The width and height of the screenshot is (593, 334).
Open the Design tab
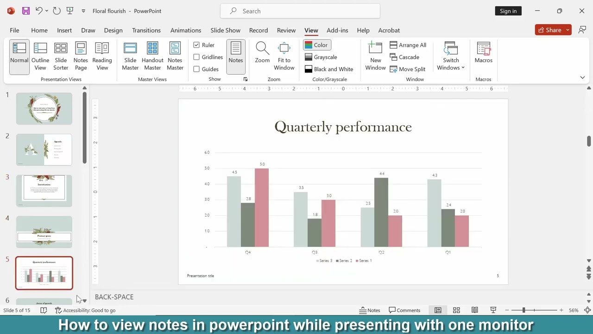pyautogui.click(x=113, y=30)
